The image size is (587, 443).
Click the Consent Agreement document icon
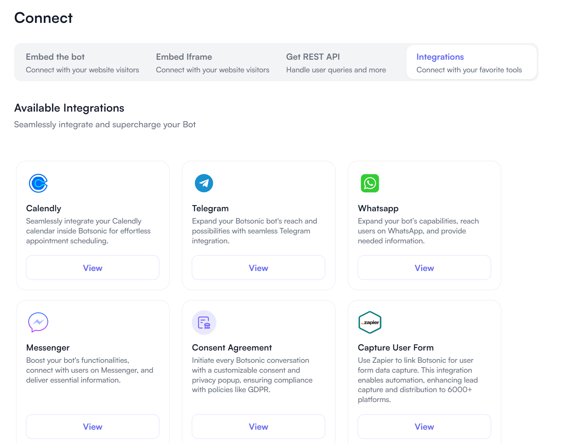tap(204, 323)
